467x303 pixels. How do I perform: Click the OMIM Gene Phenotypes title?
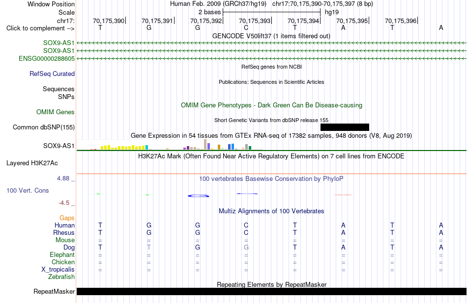[272, 105]
